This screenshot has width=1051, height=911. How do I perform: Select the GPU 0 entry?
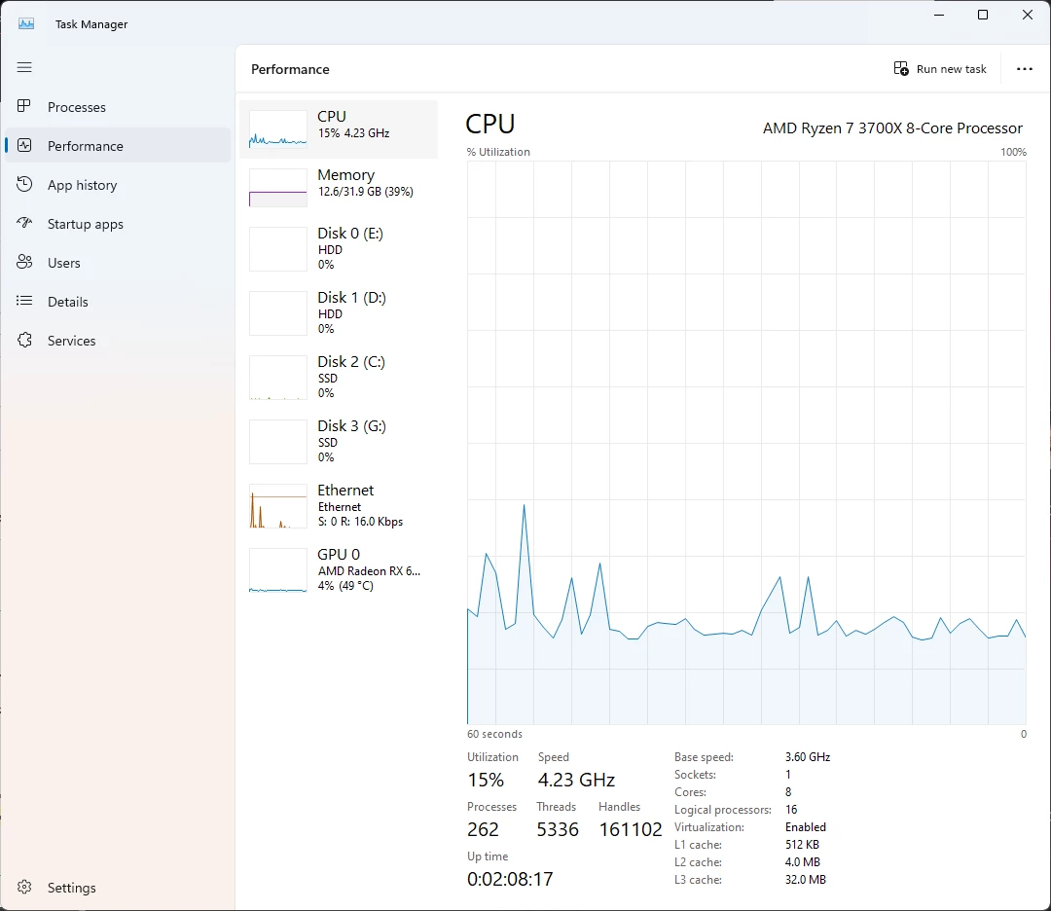tap(339, 570)
